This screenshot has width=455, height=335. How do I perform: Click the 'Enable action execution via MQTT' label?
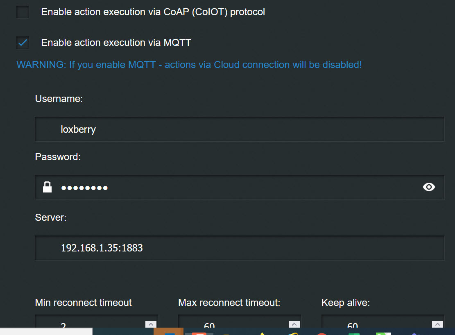[116, 43]
